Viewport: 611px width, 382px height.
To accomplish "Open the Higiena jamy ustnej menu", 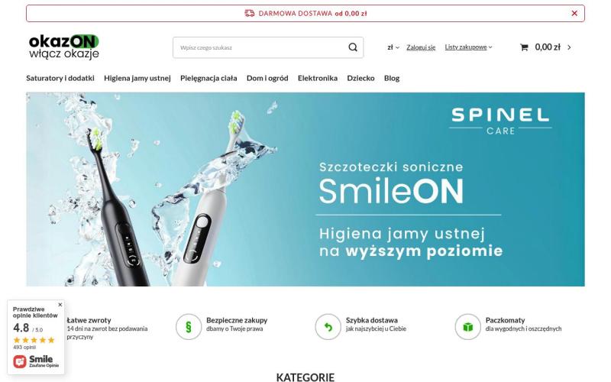I will click(x=137, y=78).
